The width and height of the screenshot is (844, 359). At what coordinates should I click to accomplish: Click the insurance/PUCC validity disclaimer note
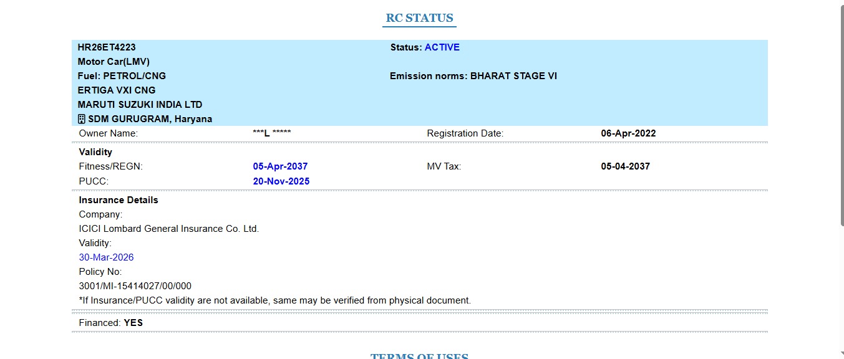click(275, 300)
